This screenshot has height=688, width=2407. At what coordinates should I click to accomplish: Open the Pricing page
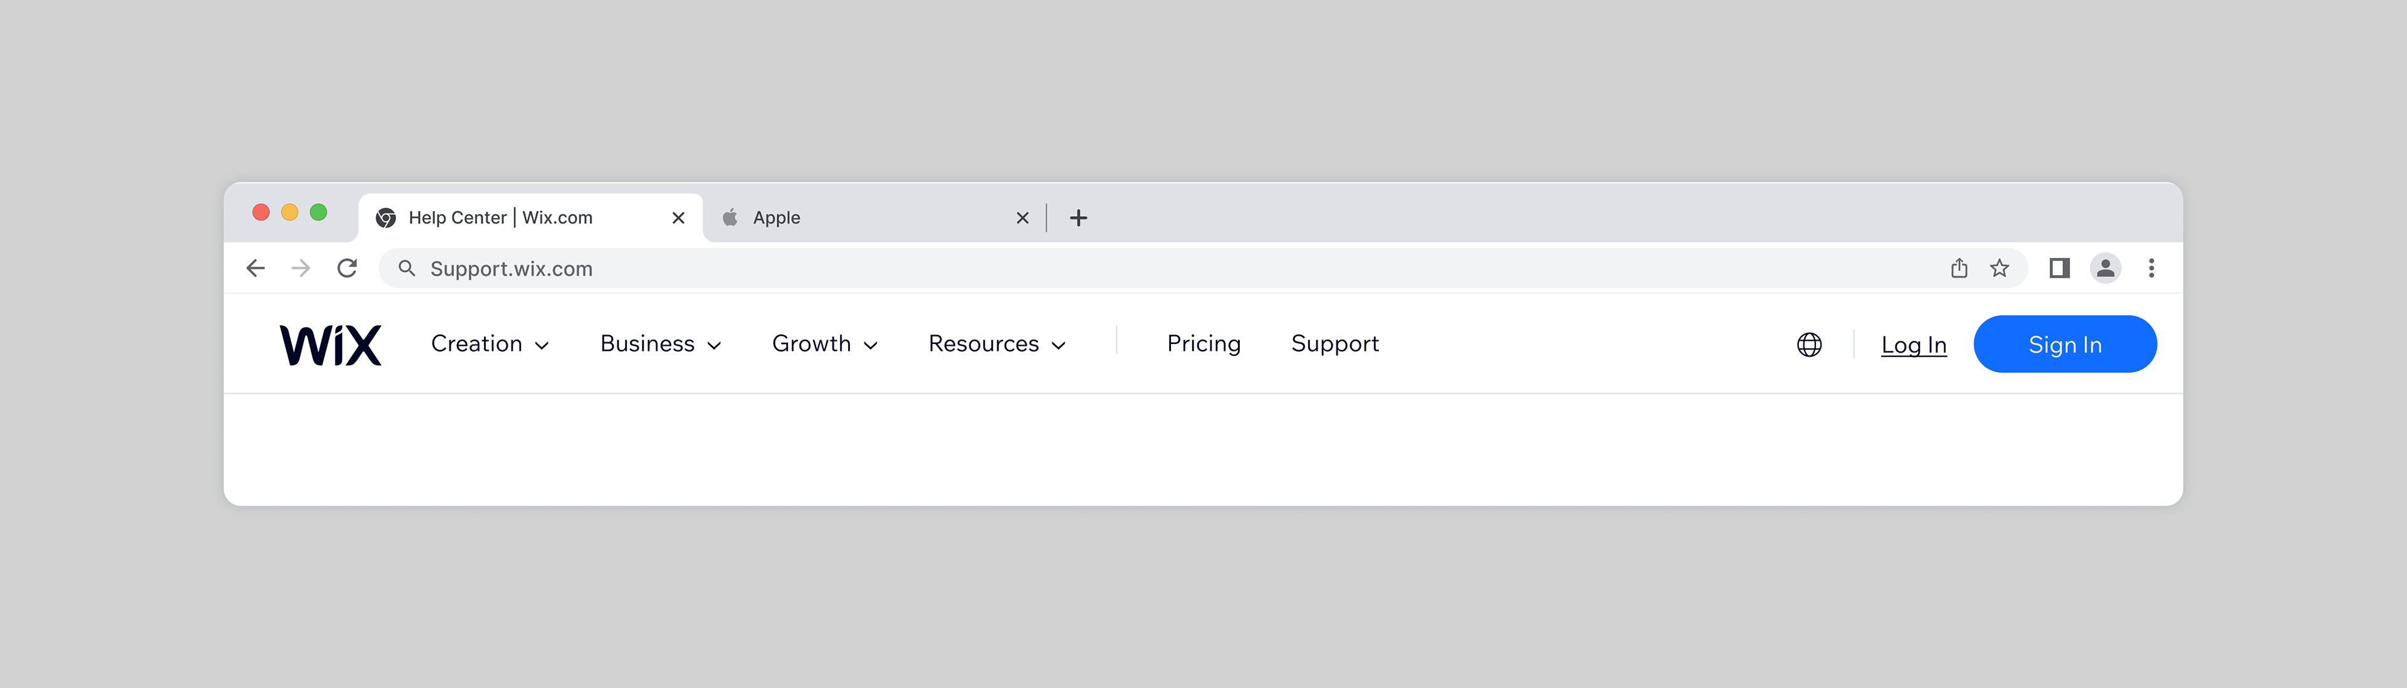(x=1203, y=345)
